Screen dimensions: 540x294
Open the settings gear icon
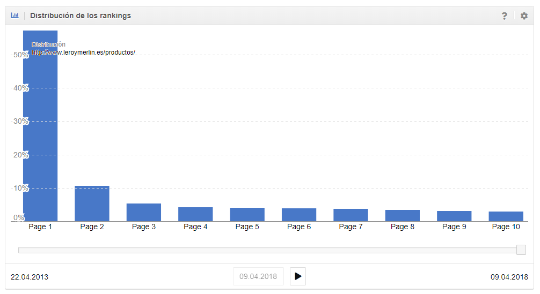524,16
